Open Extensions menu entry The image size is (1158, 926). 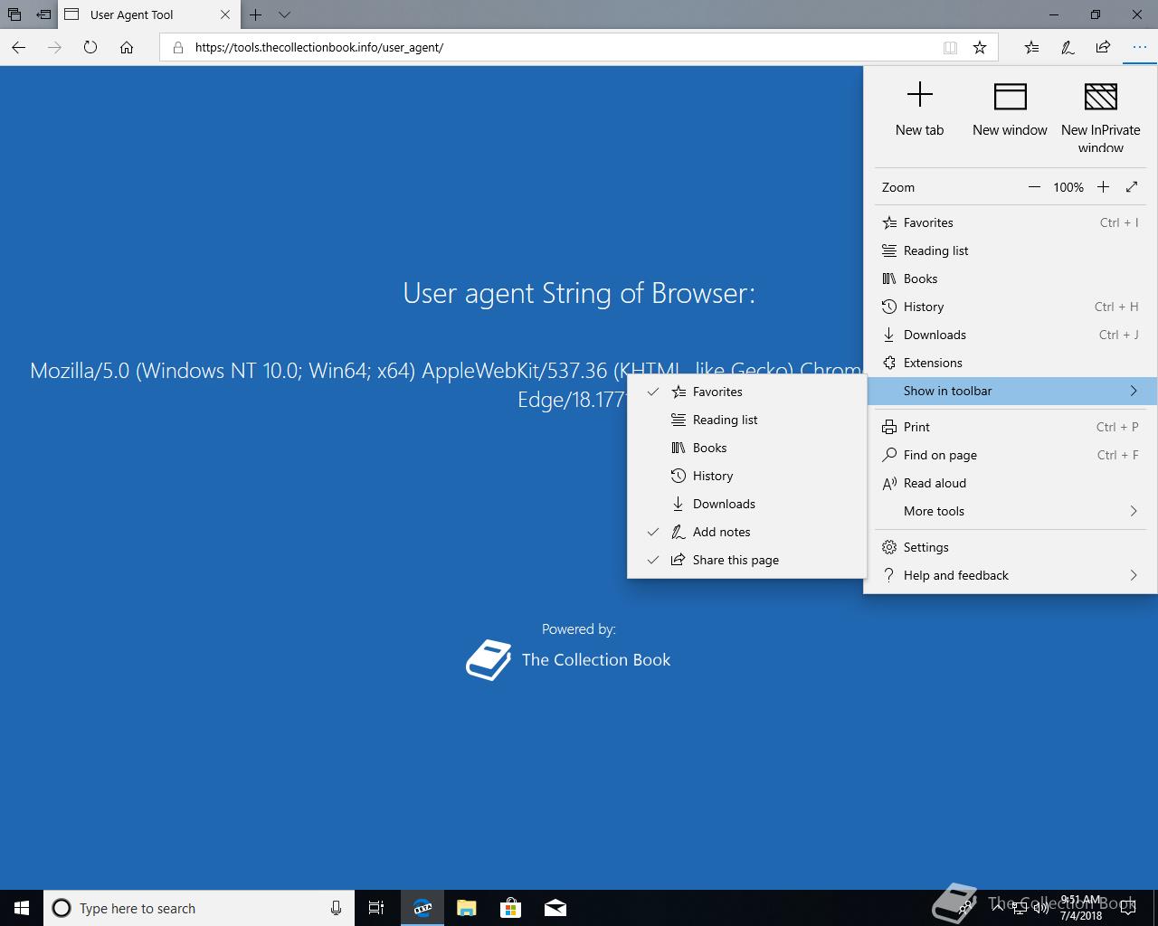pyautogui.click(x=1011, y=363)
